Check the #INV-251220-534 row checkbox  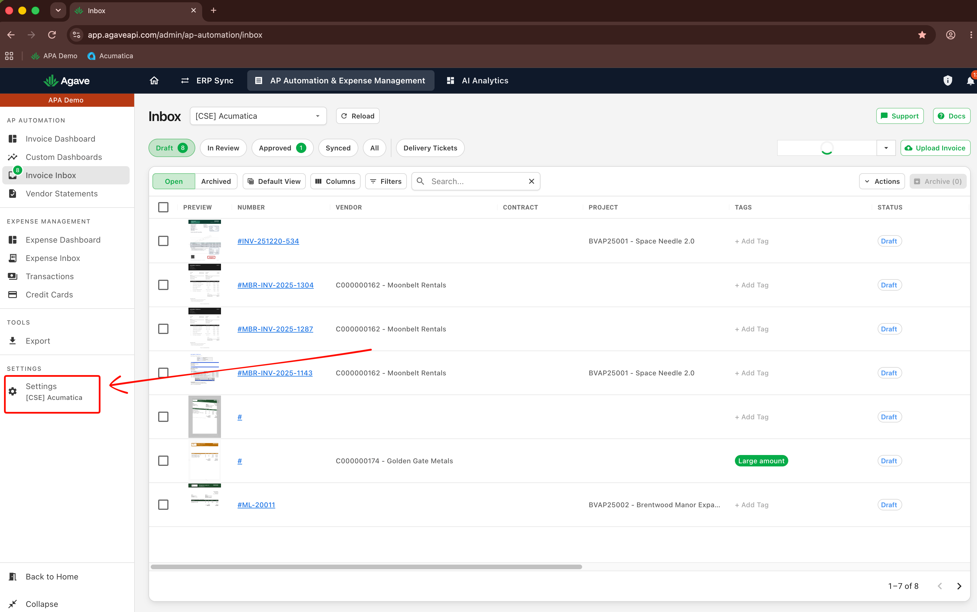coord(163,241)
